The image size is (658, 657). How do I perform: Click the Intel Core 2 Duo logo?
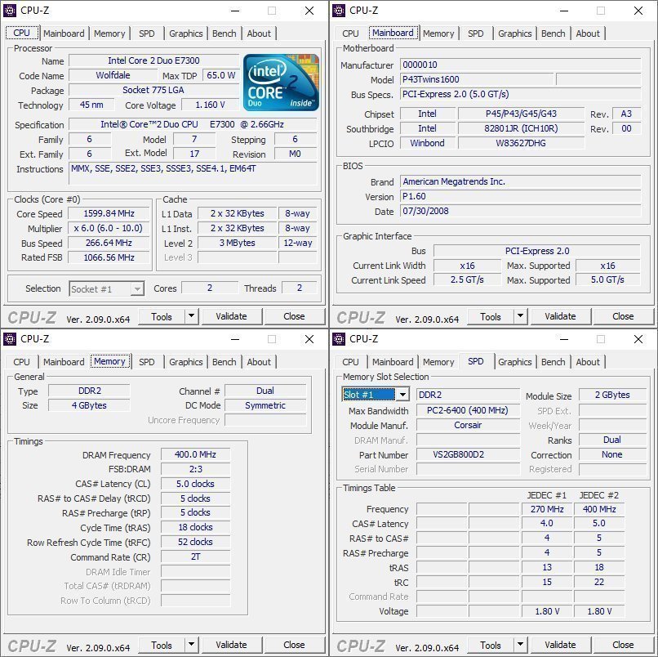click(x=281, y=83)
